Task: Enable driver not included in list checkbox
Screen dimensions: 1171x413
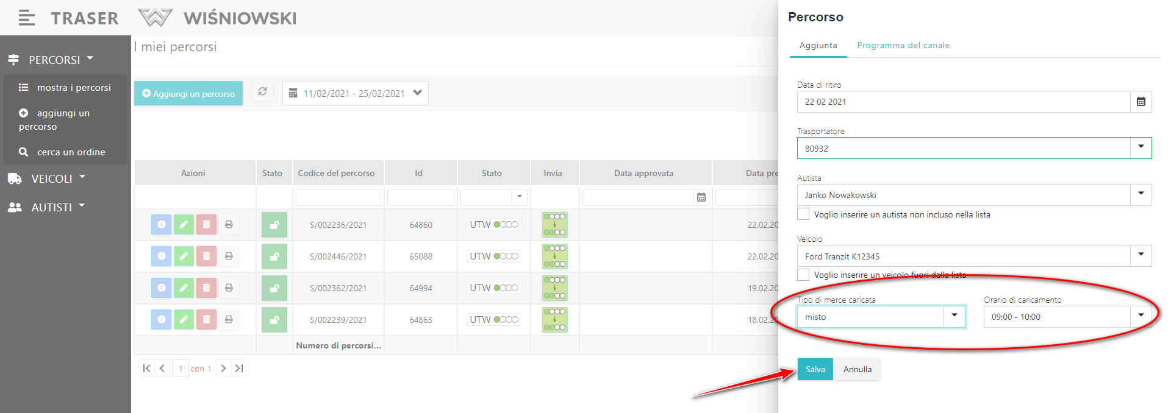Action: coord(803,214)
